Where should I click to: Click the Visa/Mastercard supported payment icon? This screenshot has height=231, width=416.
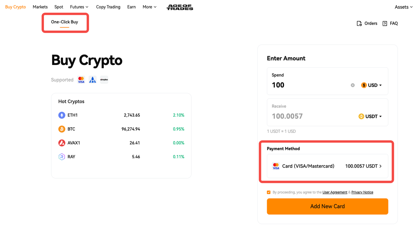81,80
